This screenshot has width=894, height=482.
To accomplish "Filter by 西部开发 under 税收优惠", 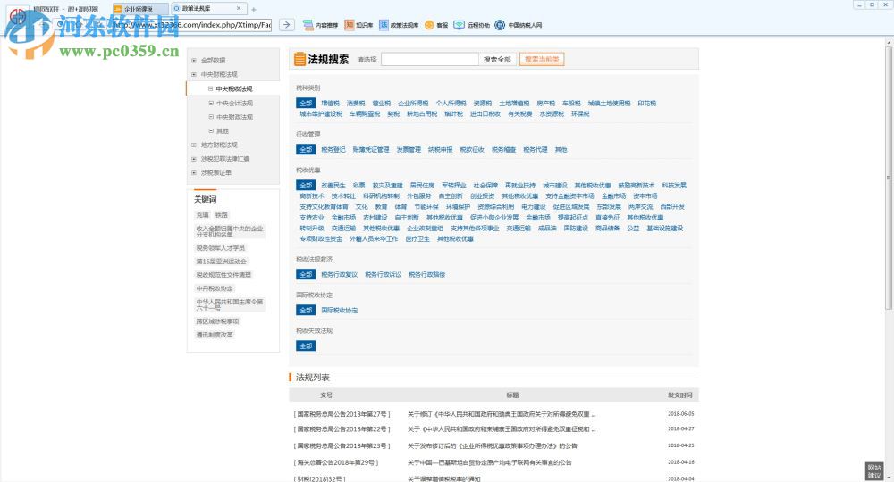I will coord(672,206).
